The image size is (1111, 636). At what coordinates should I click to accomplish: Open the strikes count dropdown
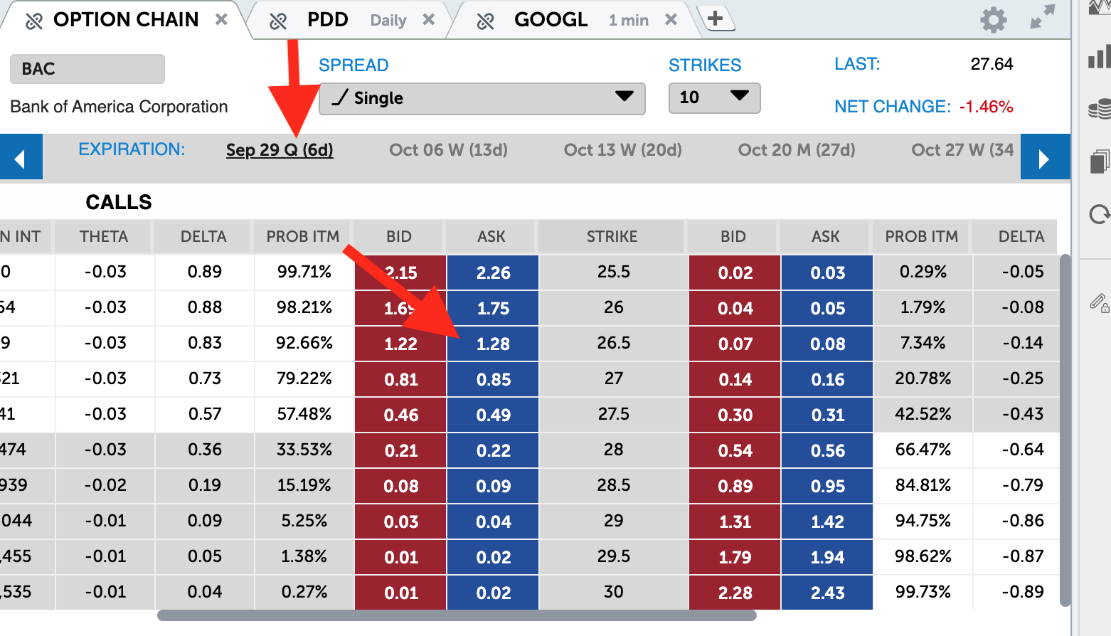point(713,97)
